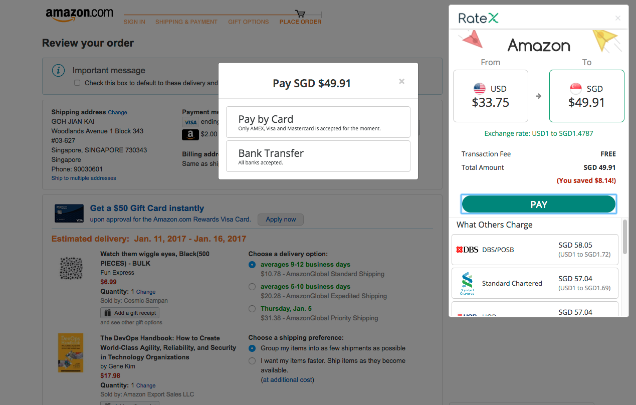Screen dimensions: 636x405
Task: Choose Pay by Card option
Action: tap(318, 122)
